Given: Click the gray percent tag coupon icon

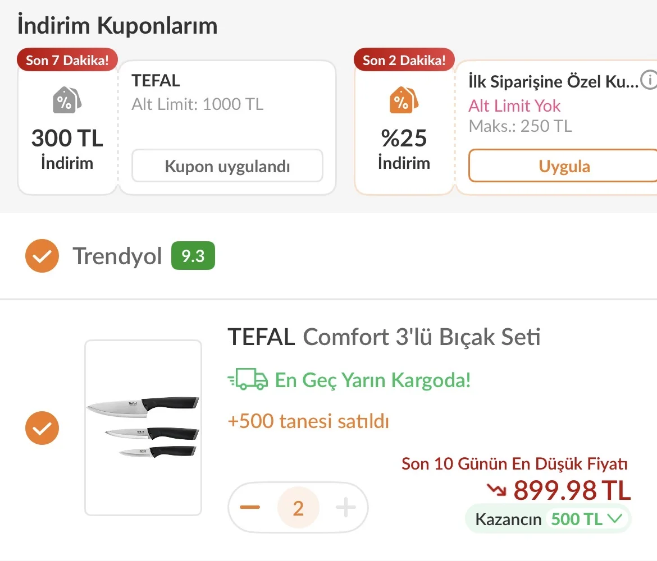Looking at the screenshot, I should point(67,100).
